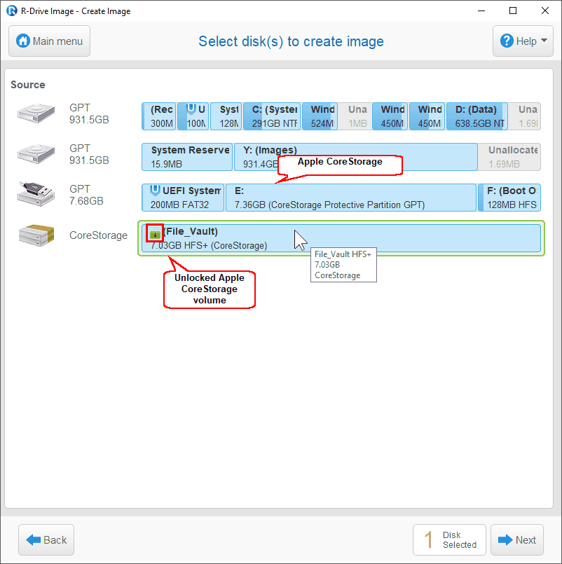562x564 pixels.
Task: Click the home icon on Main menu
Action: pos(22,41)
